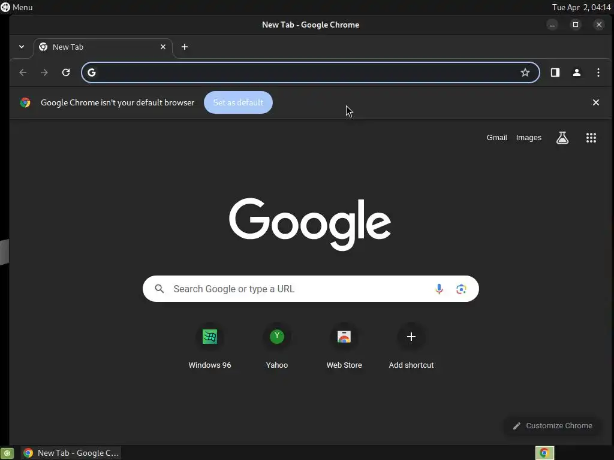Close the New Tab tab

[x=163, y=47]
